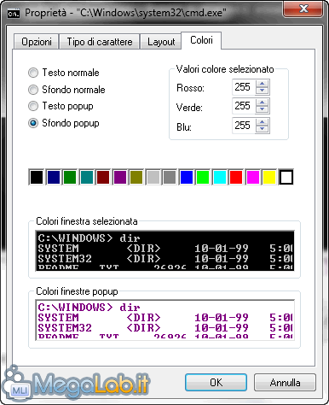Select the yellow color swatch
Viewport: 329px width, 405px height.
269,177
